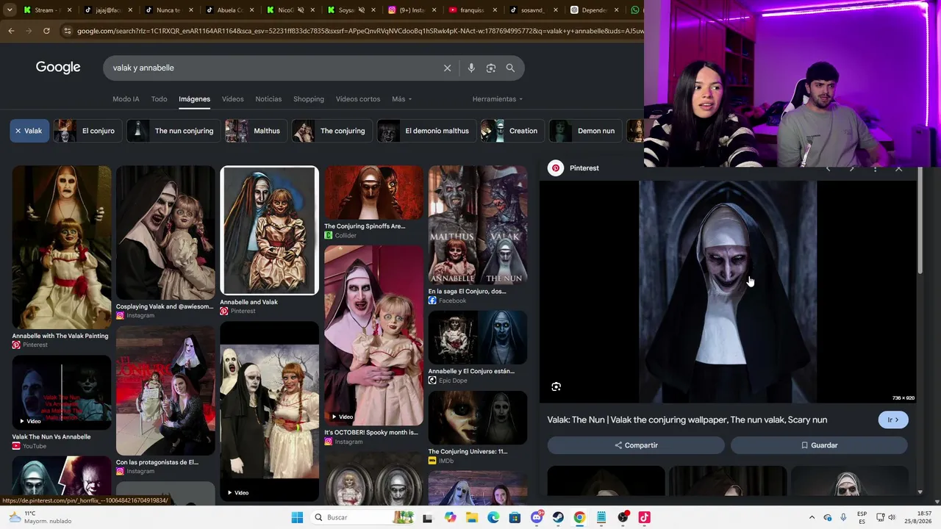Screen dimensions: 941x529
Task: Switch to the Shopping results tab
Action: pyautogui.click(x=309, y=99)
